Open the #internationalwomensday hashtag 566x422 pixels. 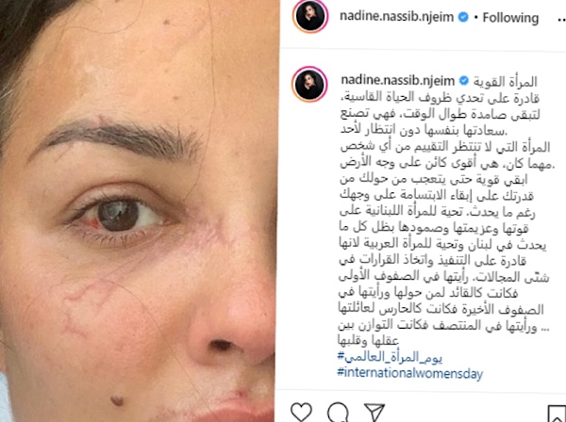click(x=409, y=373)
